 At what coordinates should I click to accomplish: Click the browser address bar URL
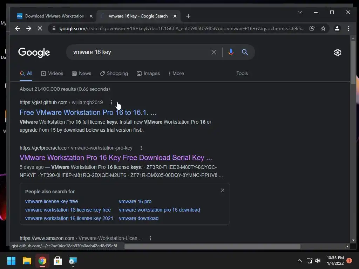click(x=182, y=28)
